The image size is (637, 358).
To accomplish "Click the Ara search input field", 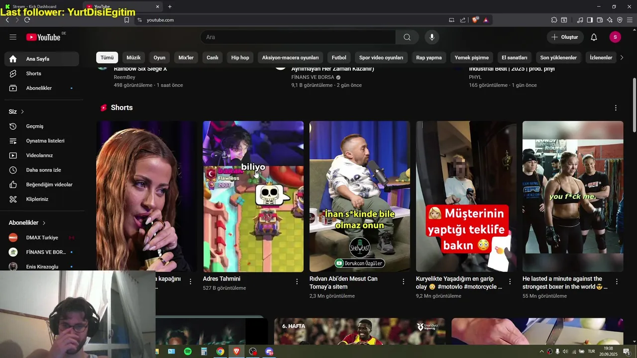I will pos(298,37).
